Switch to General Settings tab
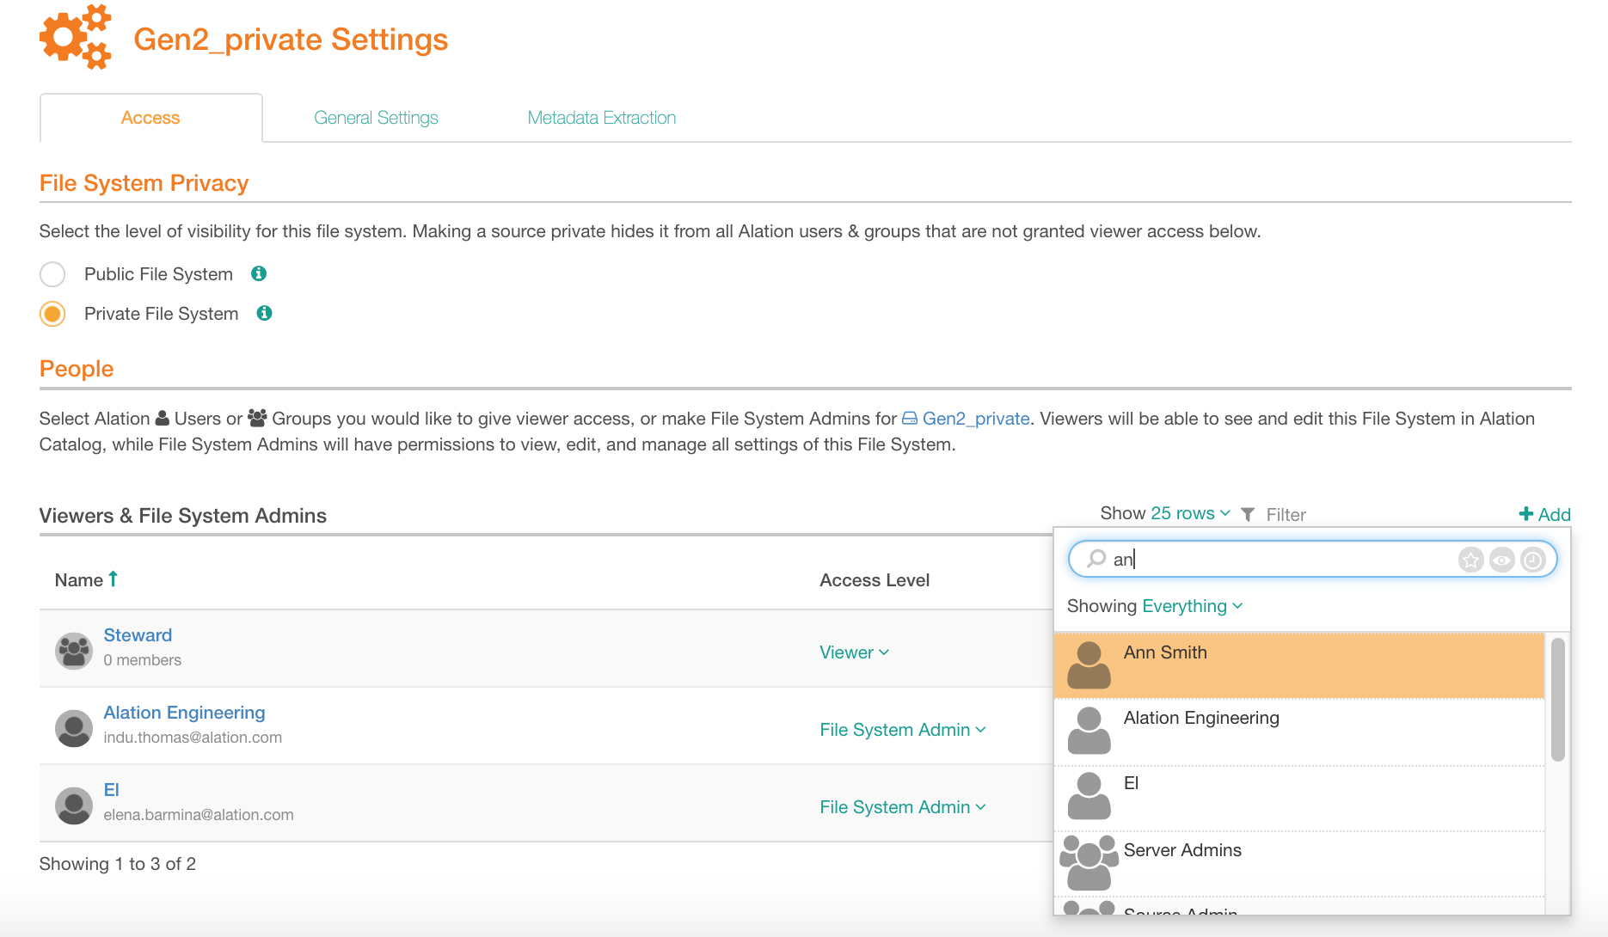Screen dimensions: 1608x937 pos(376,118)
